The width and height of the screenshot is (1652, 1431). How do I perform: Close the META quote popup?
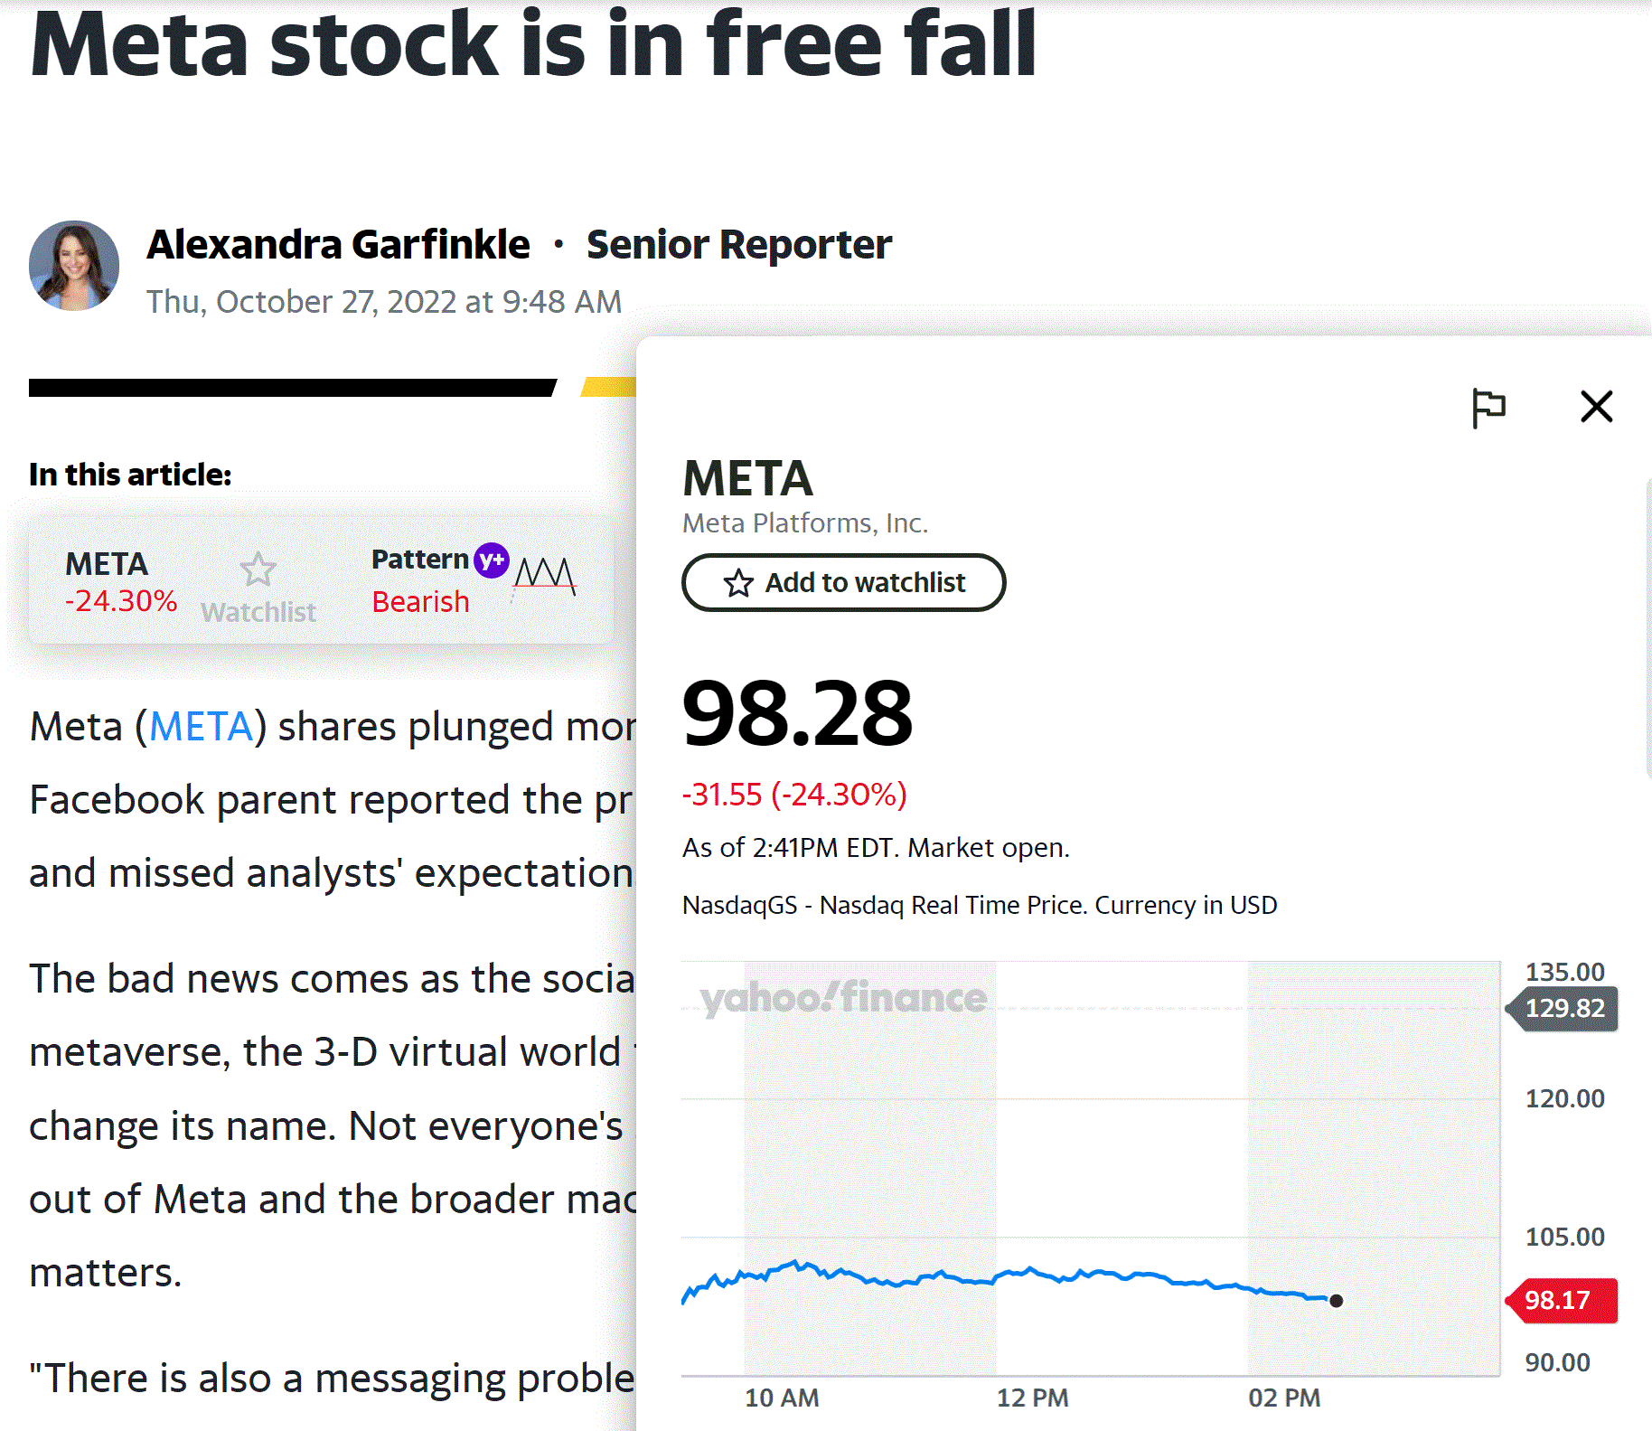(x=1596, y=407)
